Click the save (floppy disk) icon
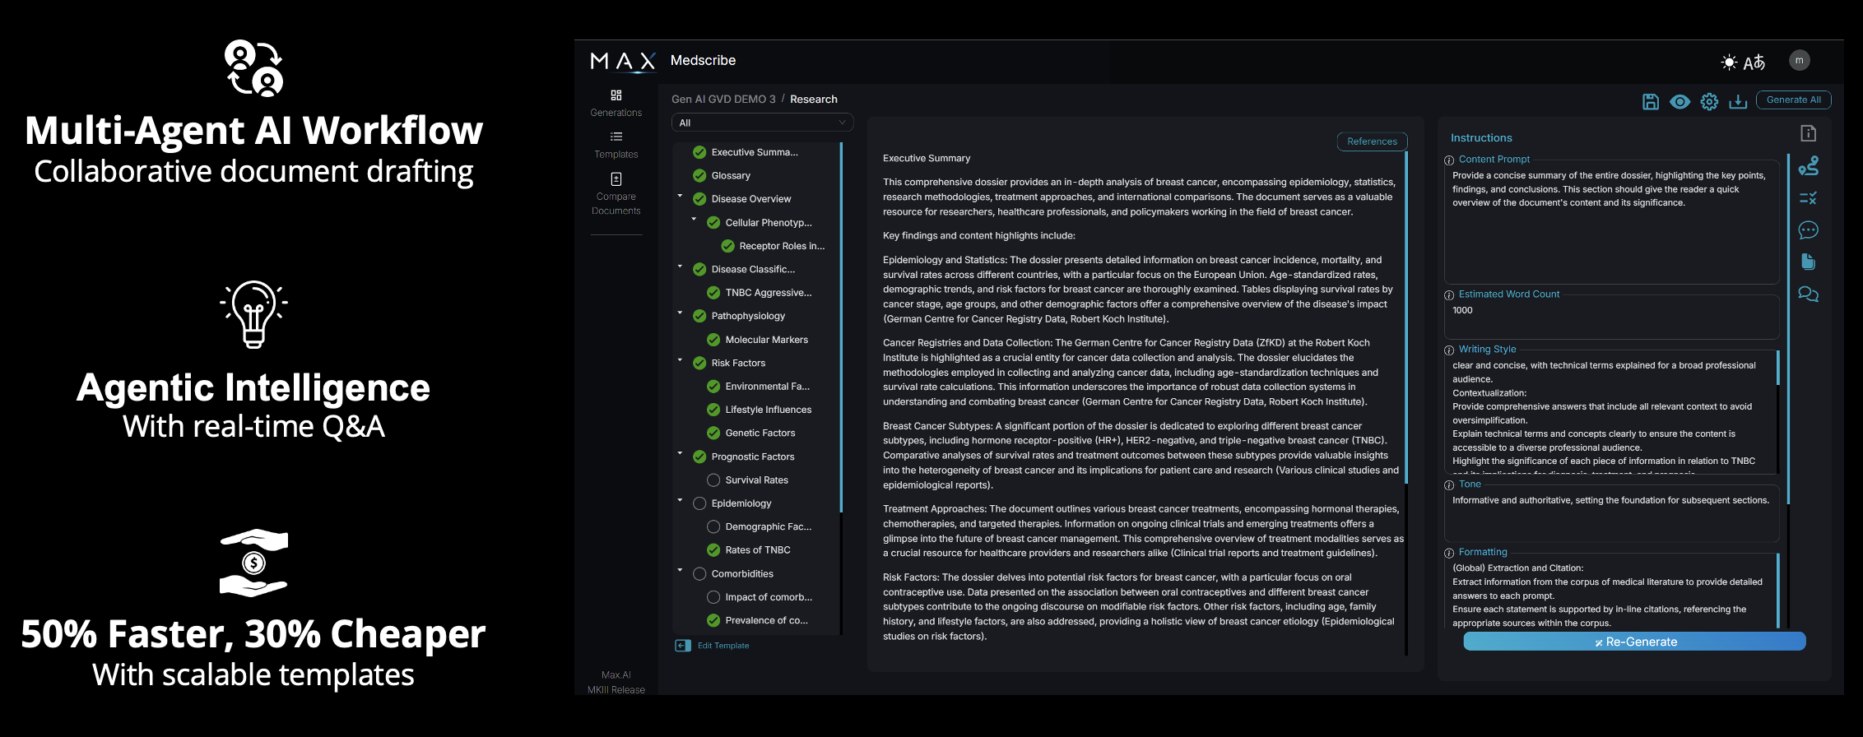The height and width of the screenshot is (737, 1863). [1650, 101]
